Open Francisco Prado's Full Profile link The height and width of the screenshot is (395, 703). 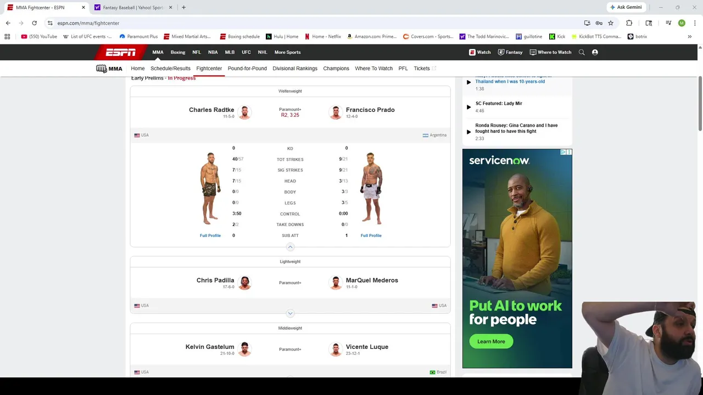point(371,235)
